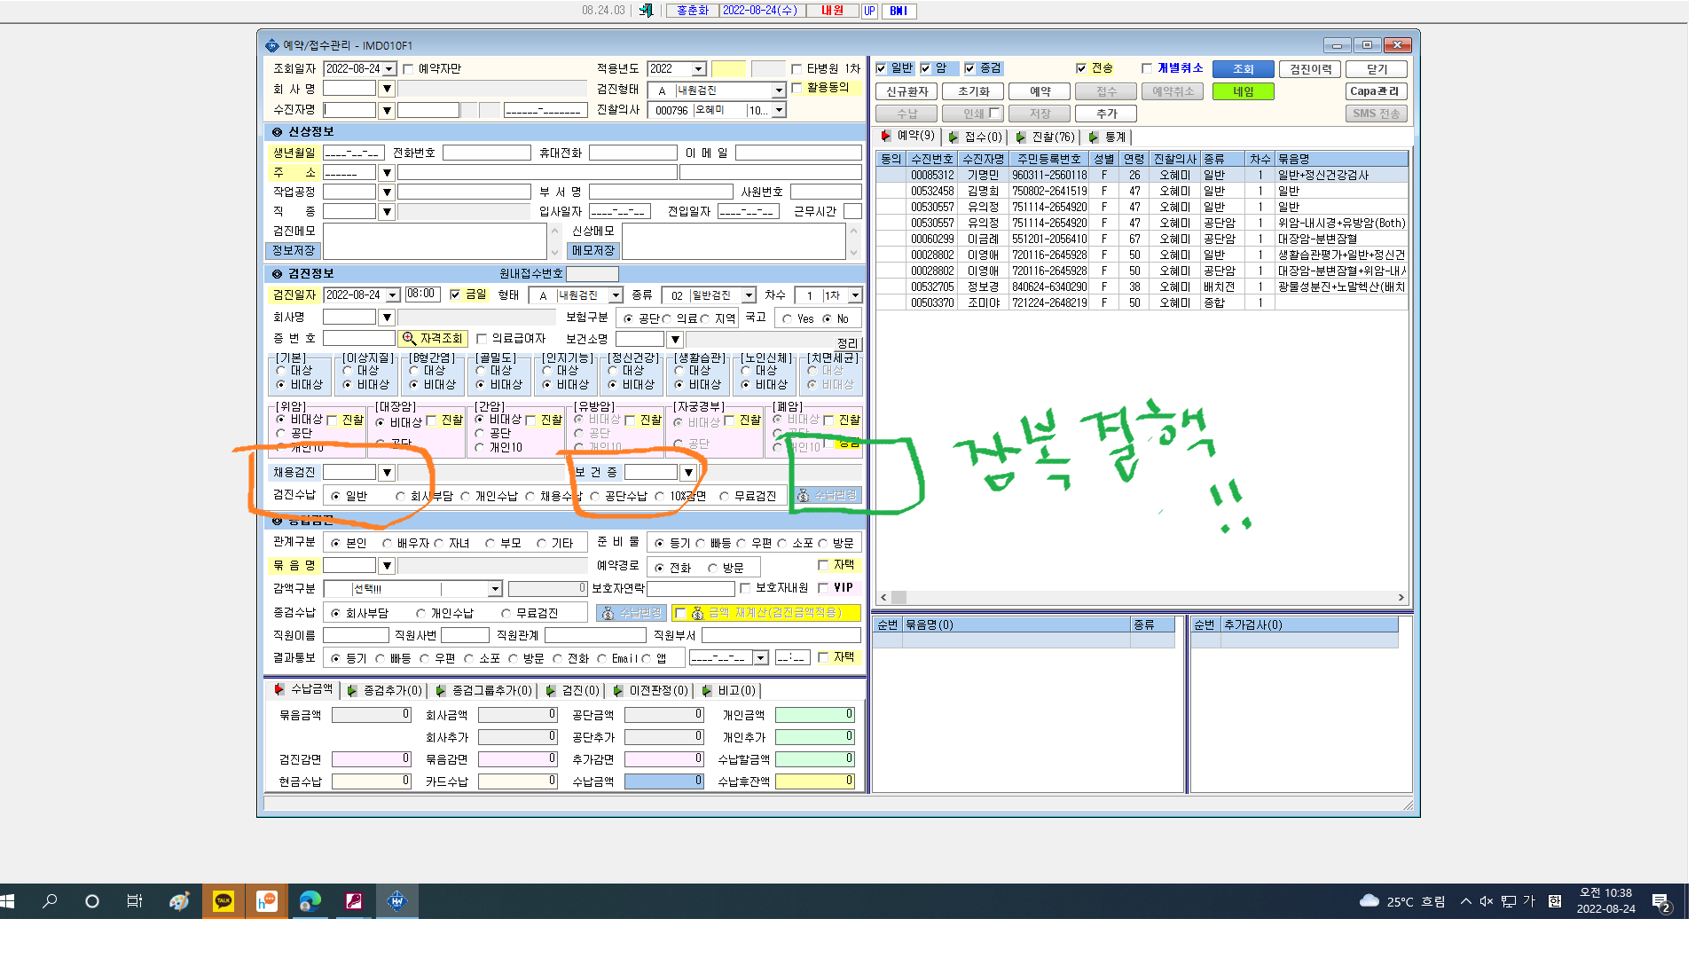1703x958 pixels.
Task: Expand the 조회일자 date dropdown
Action: pyautogui.click(x=389, y=69)
